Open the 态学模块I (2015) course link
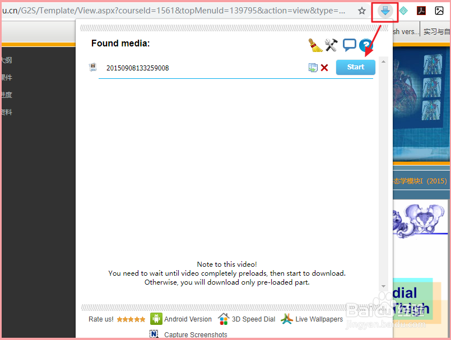The height and width of the screenshot is (340, 451). pyautogui.click(x=420, y=181)
